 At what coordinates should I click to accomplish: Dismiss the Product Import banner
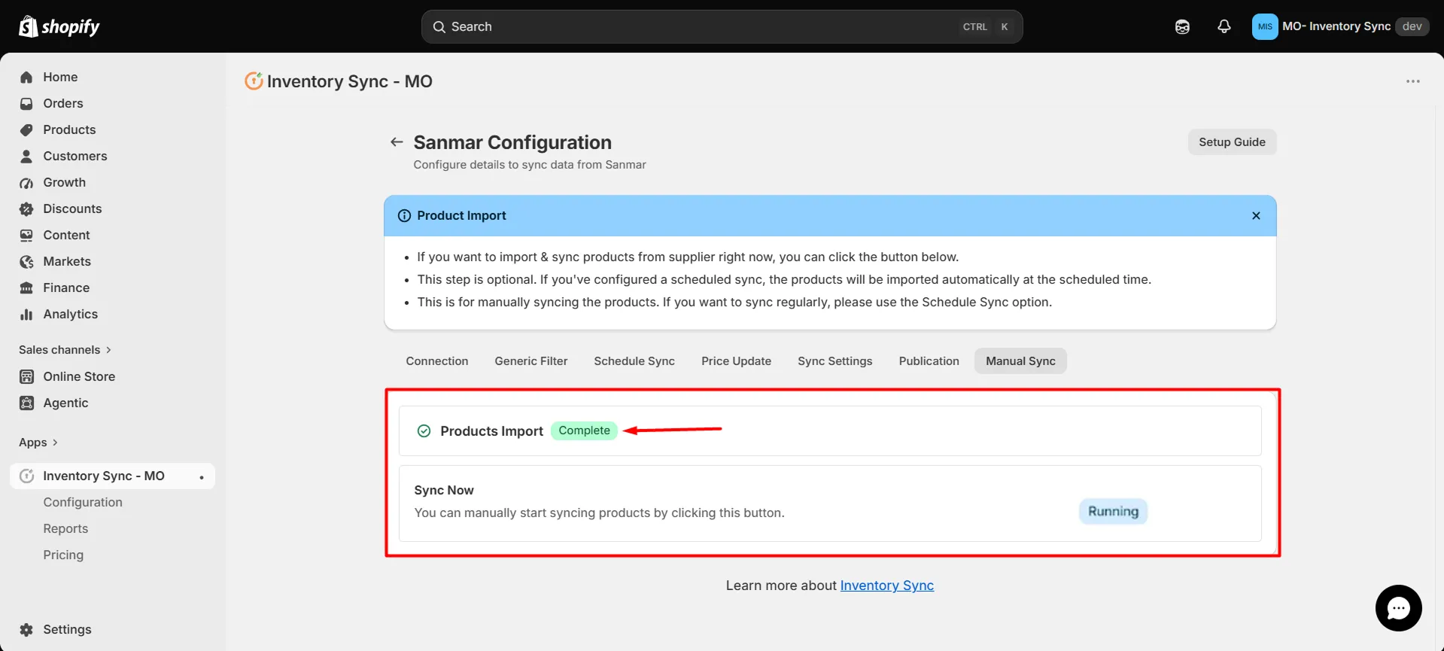(x=1256, y=216)
